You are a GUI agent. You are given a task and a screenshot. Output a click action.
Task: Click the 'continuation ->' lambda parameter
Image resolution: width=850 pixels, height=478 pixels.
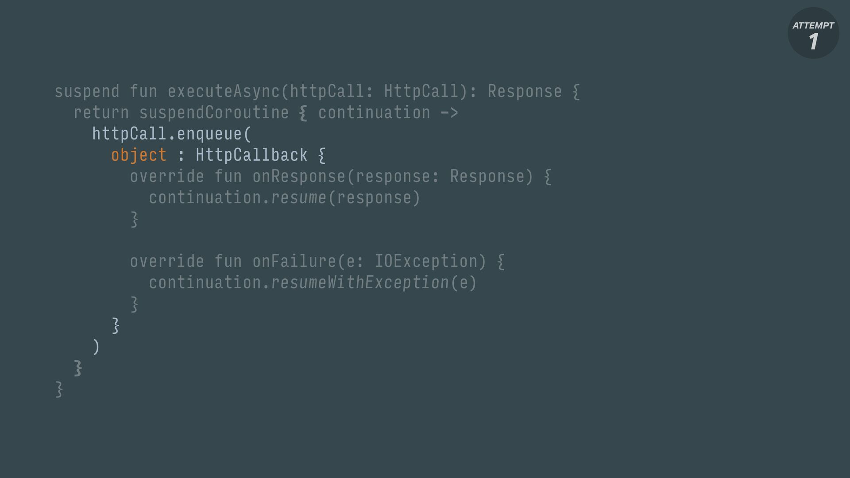388,113
